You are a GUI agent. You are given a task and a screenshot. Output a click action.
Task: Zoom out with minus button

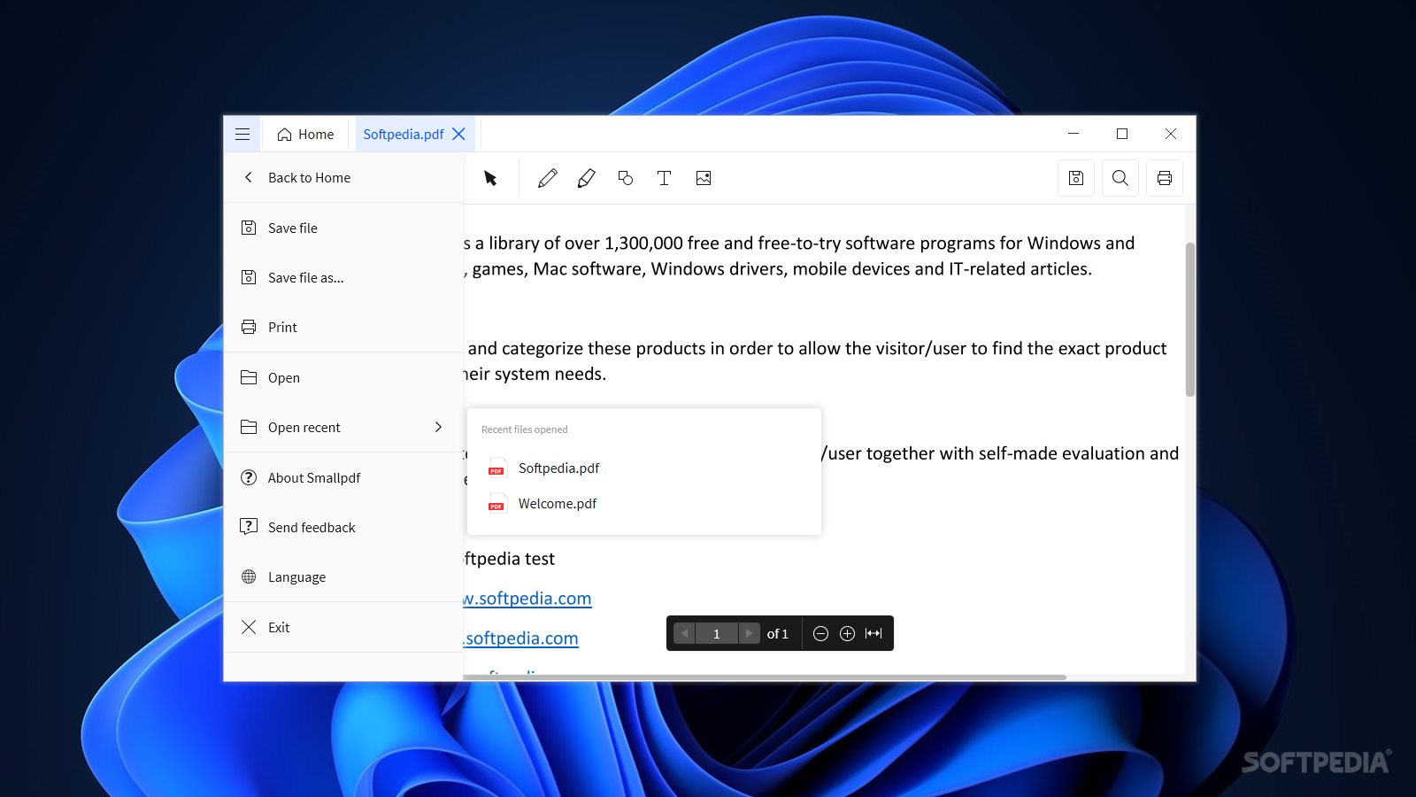coord(820,633)
